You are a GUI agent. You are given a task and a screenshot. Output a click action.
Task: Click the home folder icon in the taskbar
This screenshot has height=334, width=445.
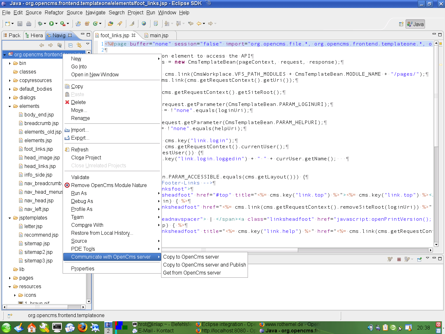tap(32, 327)
